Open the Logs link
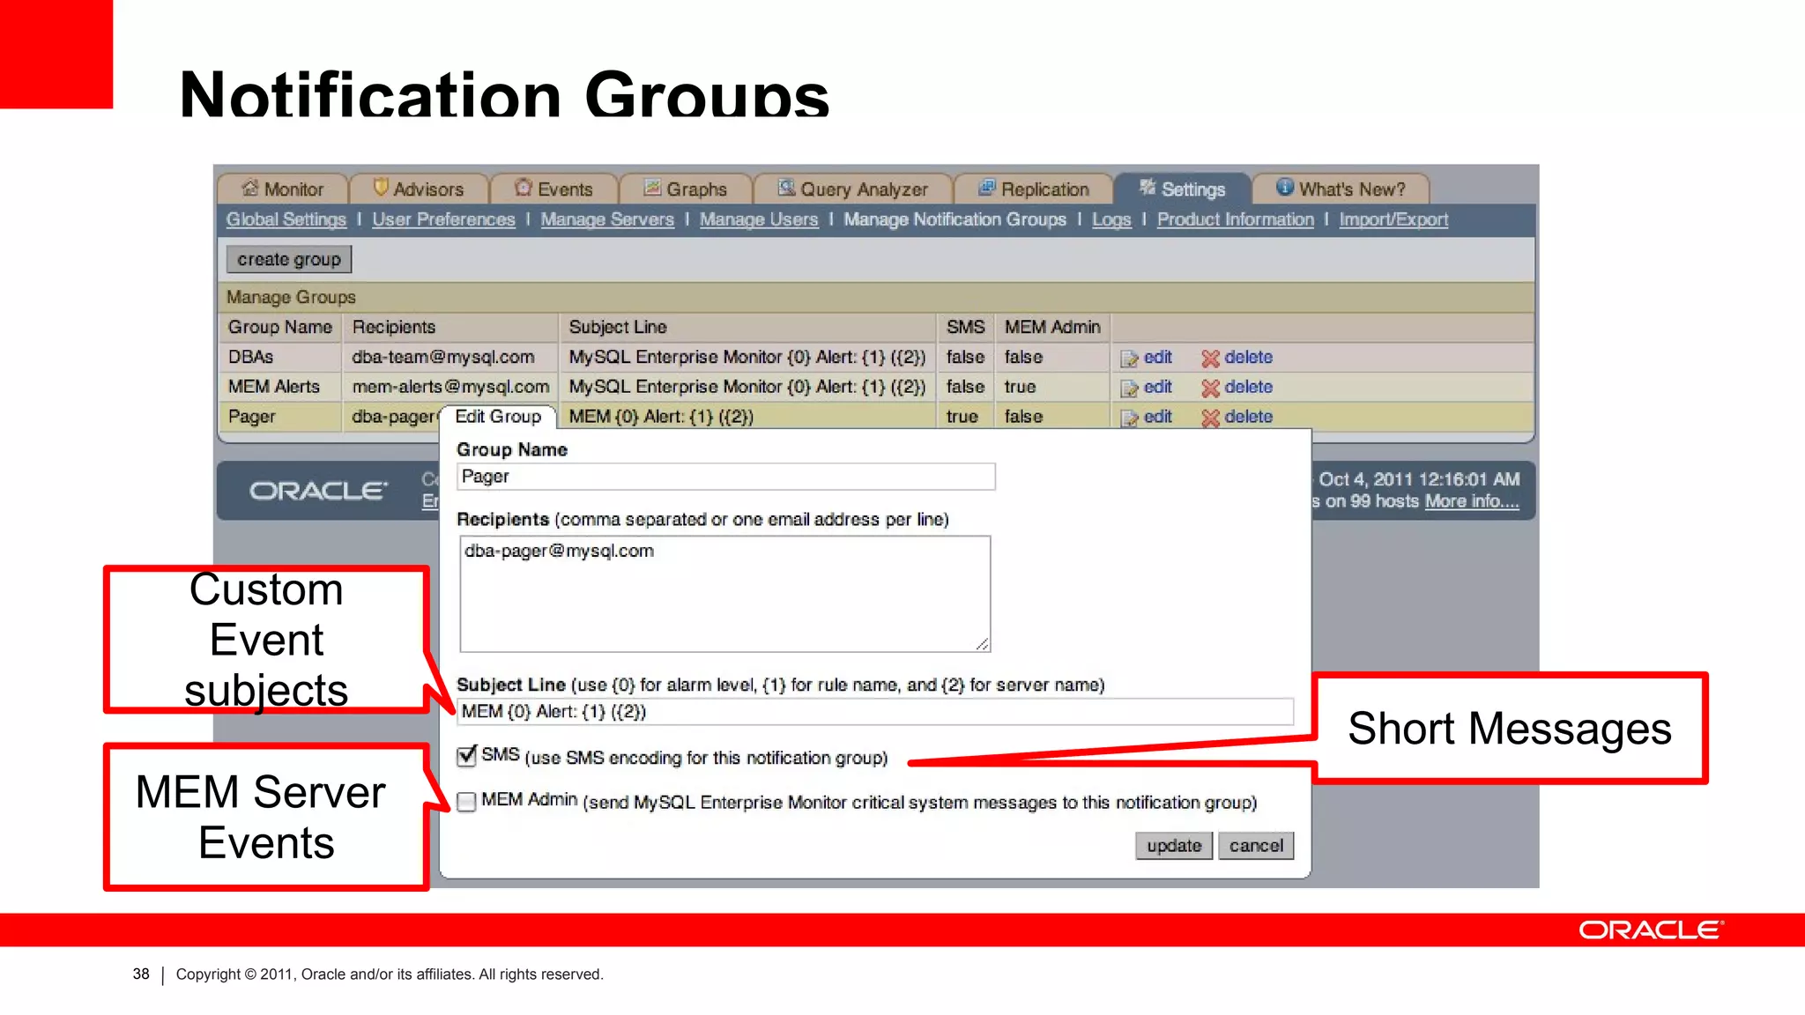 point(1111,219)
